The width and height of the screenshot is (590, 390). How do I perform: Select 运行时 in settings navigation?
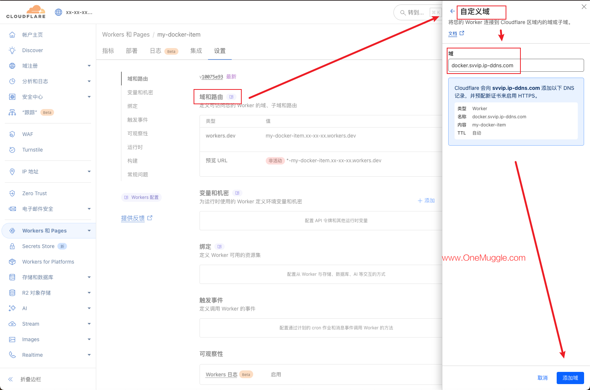[x=135, y=147]
